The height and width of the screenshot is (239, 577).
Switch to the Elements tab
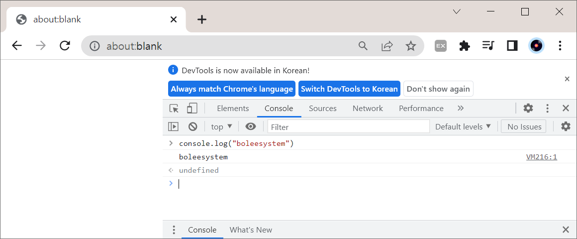(x=233, y=108)
